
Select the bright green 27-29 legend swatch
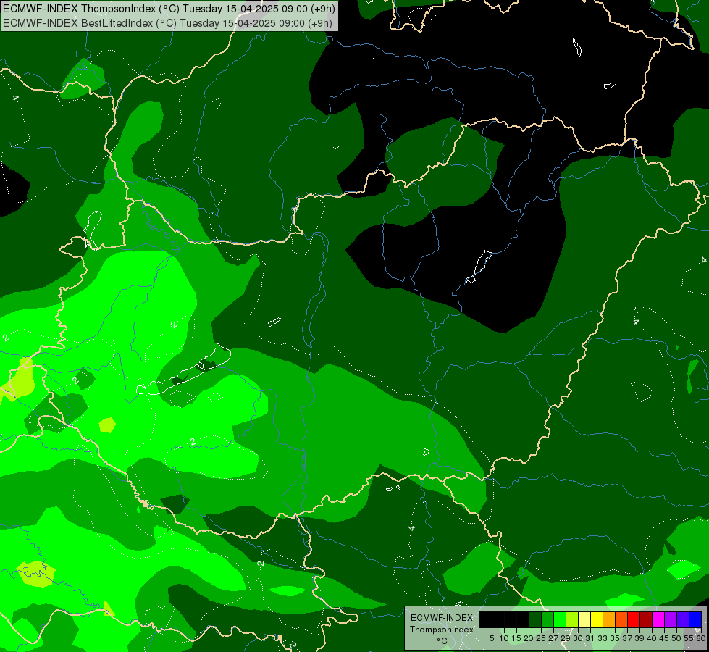click(560, 619)
